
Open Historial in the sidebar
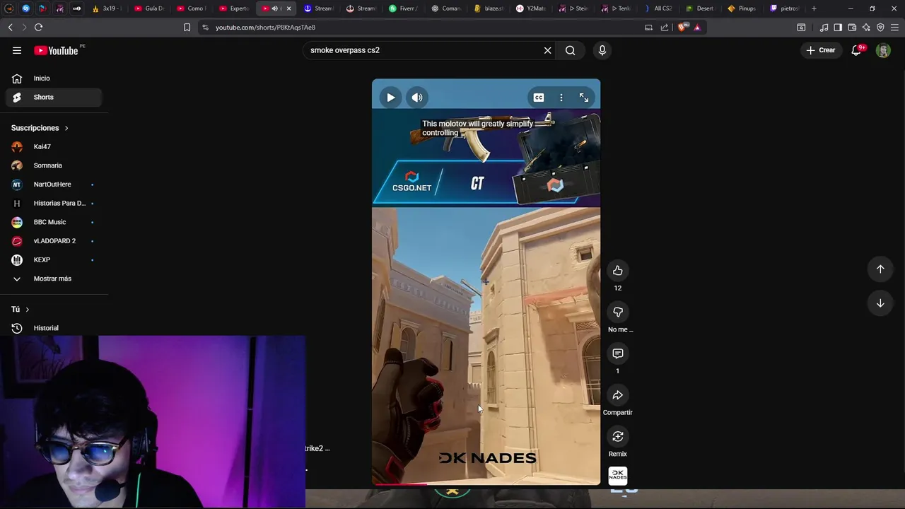(54, 328)
